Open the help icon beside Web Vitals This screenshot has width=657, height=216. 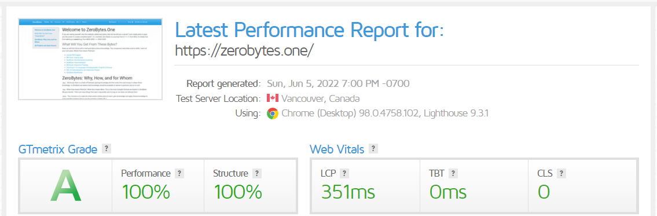tap(373, 148)
